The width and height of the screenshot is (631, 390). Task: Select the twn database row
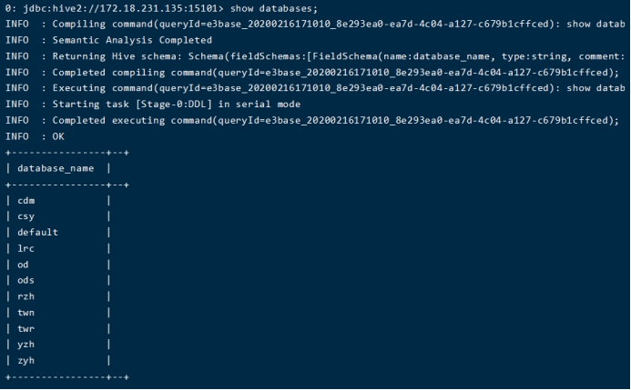point(26,312)
